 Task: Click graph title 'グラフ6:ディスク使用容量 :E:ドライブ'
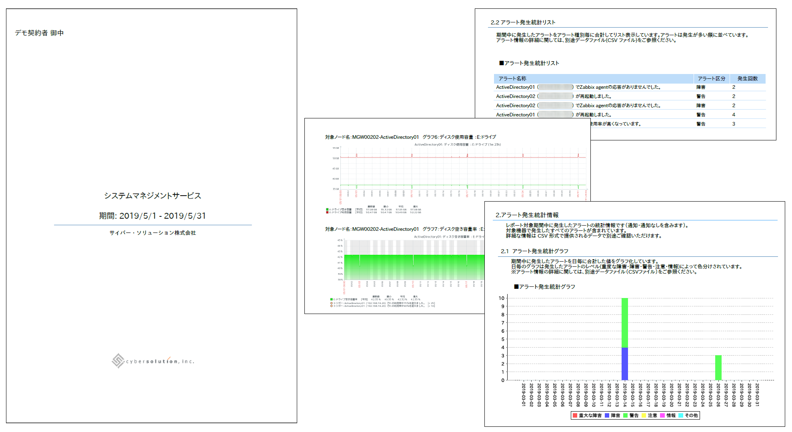[x=459, y=137]
